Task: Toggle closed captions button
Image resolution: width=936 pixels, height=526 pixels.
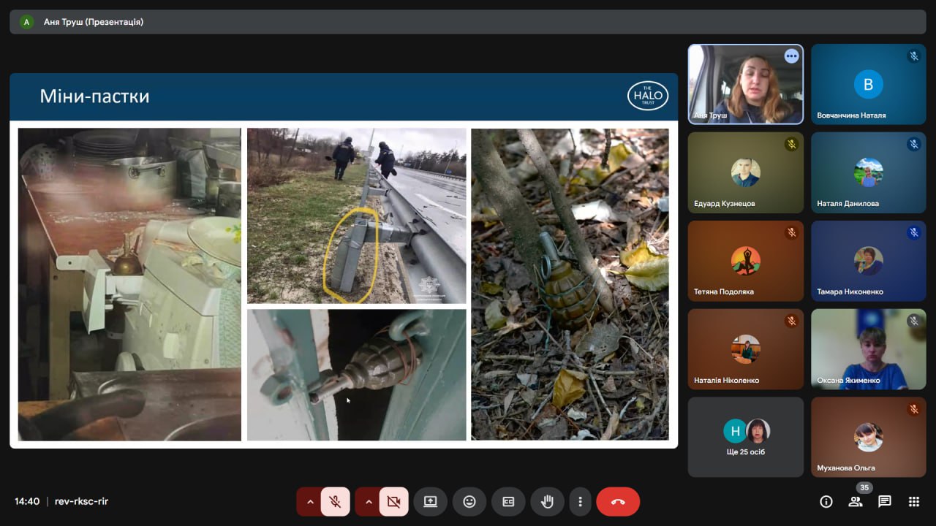Action: pyautogui.click(x=508, y=502)
